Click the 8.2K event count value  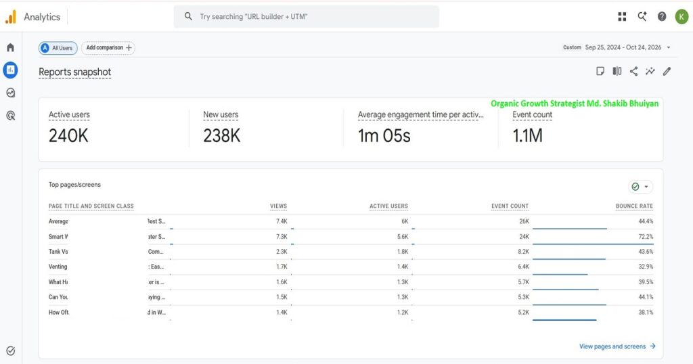click(523, 252)
